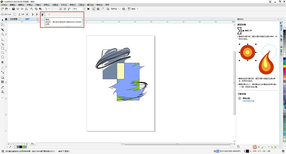Select the Rectangle tool in toolbox
The height and width of the screenshot is (154, 286).
pyautogui.click(x=2, y=48)
